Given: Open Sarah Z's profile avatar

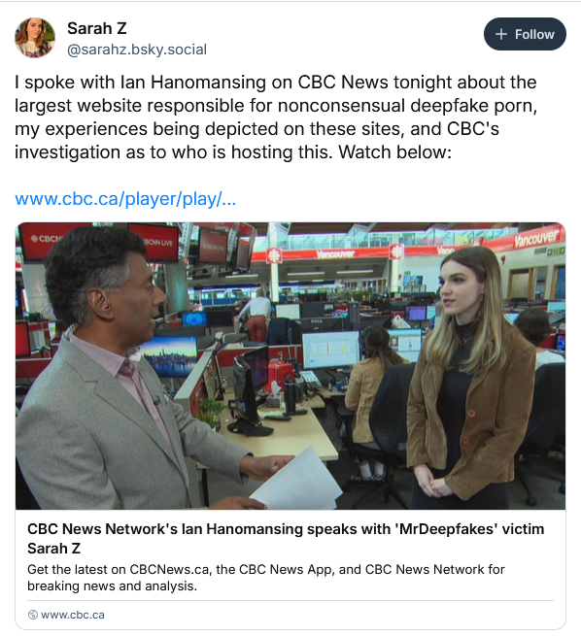Looking at the screenshot, I should [x=35, y=37].
